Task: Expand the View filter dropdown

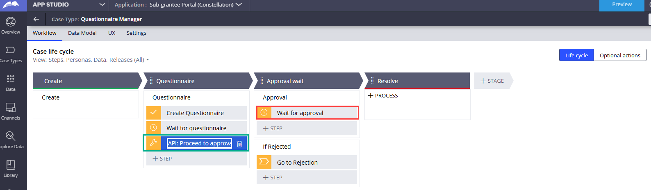Action: click(148, 60)
